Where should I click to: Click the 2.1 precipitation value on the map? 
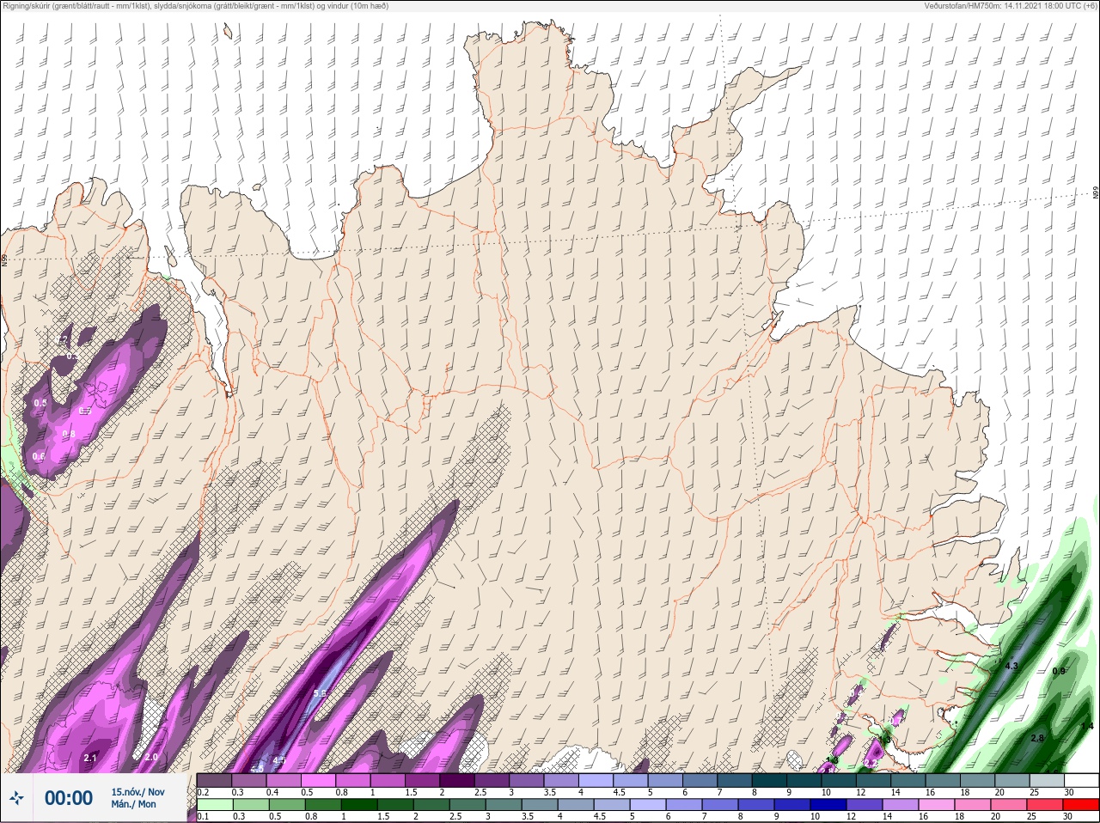[x=91, y=757]
